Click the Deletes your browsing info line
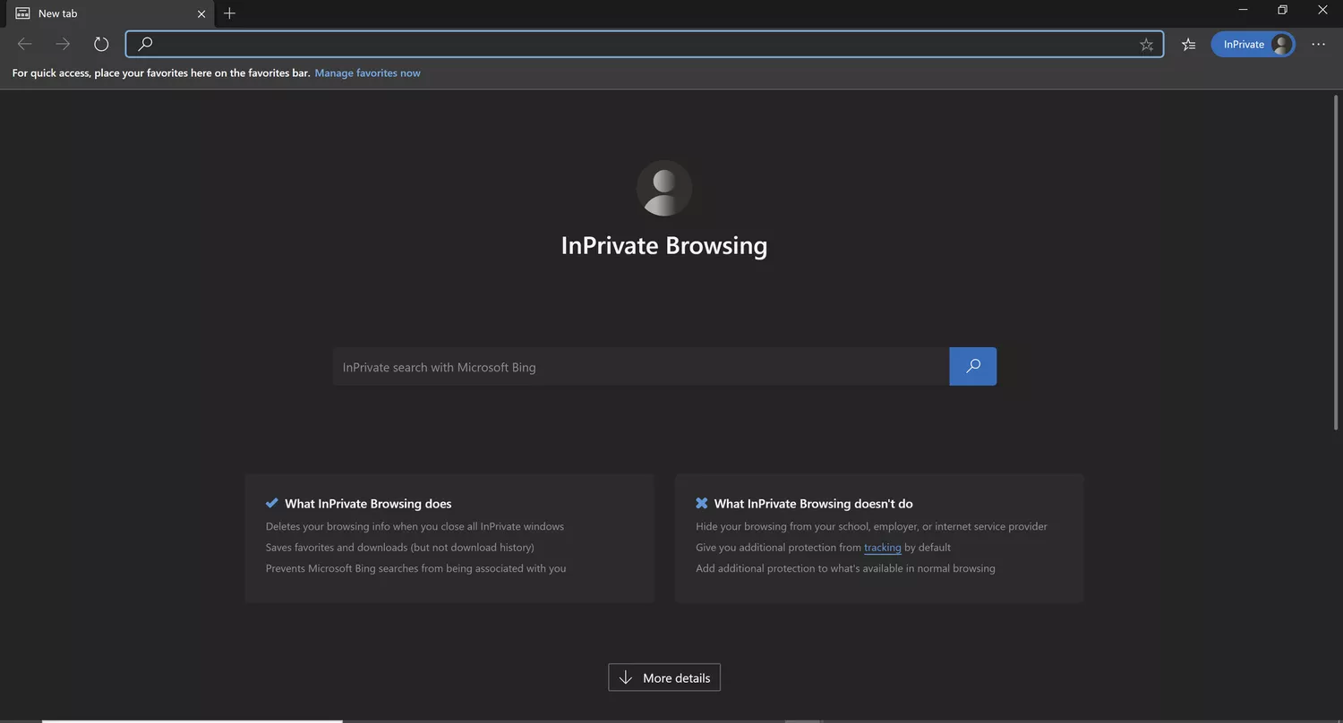This screenshot has width=1343, height=723. click(x=415, y=526)
